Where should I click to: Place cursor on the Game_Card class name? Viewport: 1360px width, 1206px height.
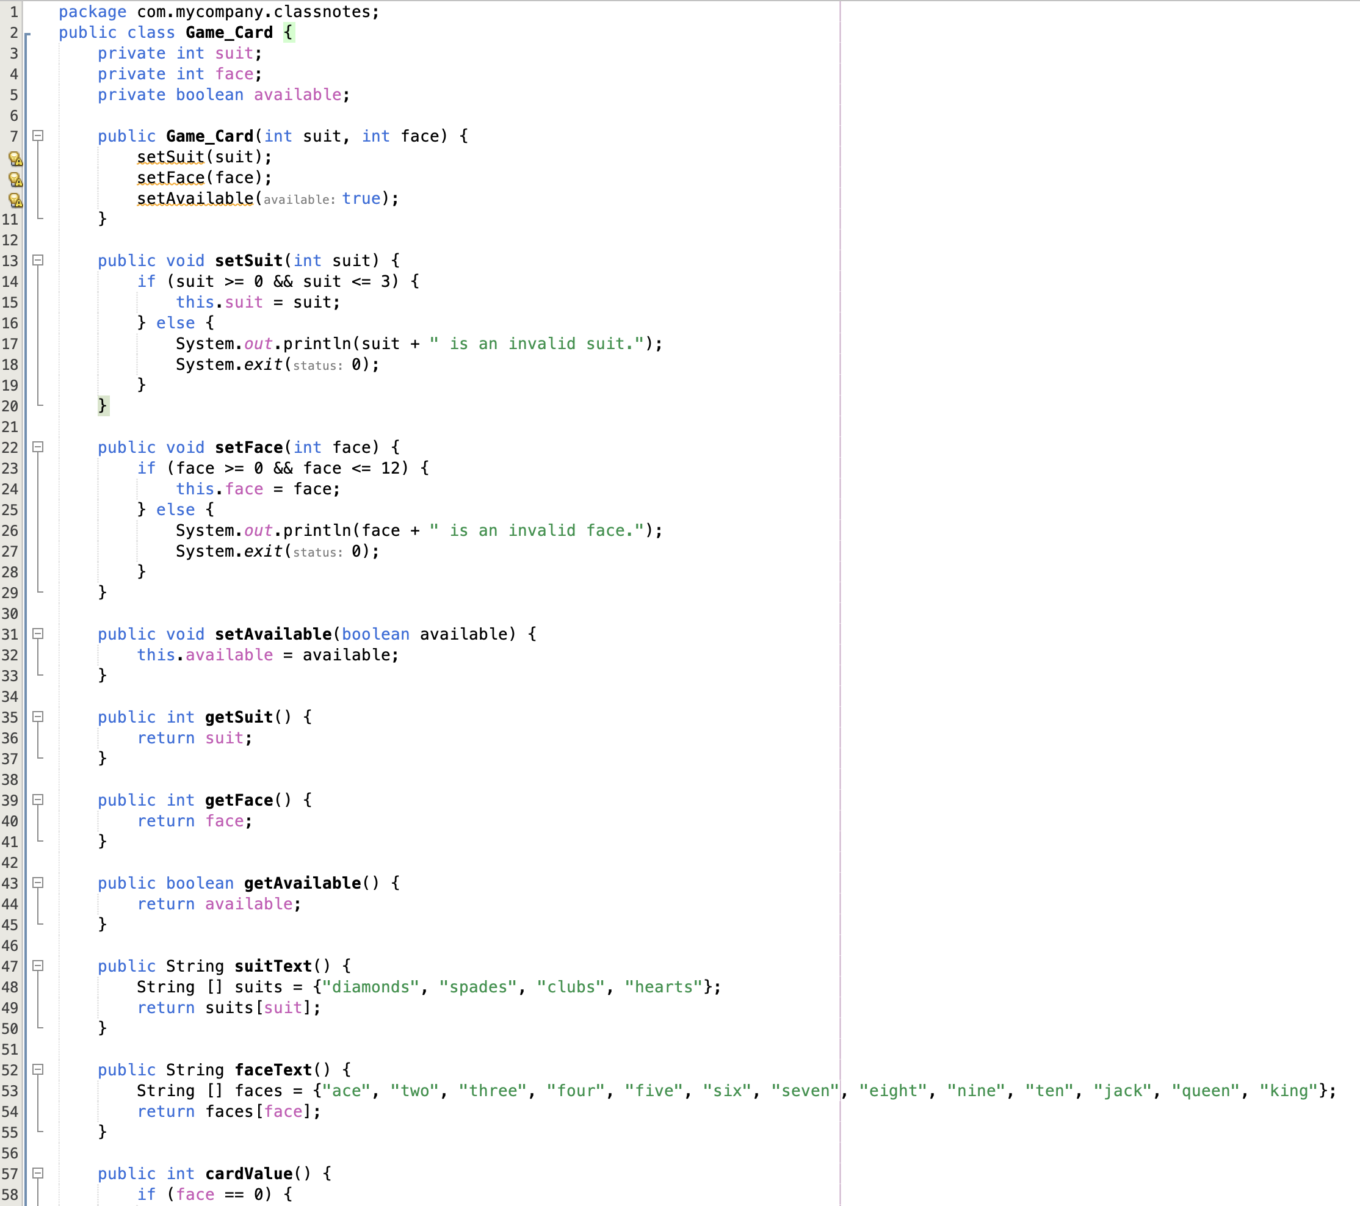point(228,32)
